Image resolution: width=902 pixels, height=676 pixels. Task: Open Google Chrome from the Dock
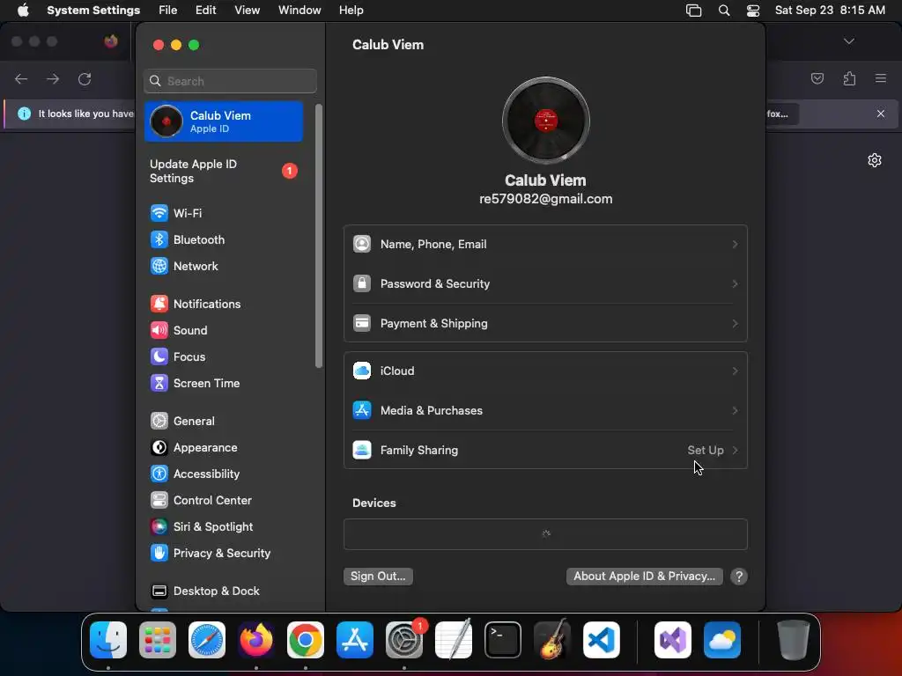coord(306,640)
